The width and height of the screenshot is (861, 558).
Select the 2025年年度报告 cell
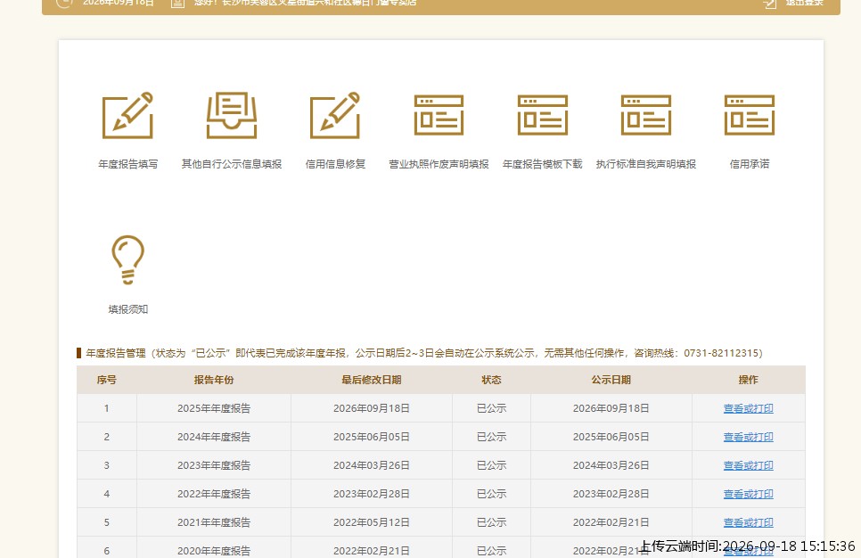coord(214,408)
